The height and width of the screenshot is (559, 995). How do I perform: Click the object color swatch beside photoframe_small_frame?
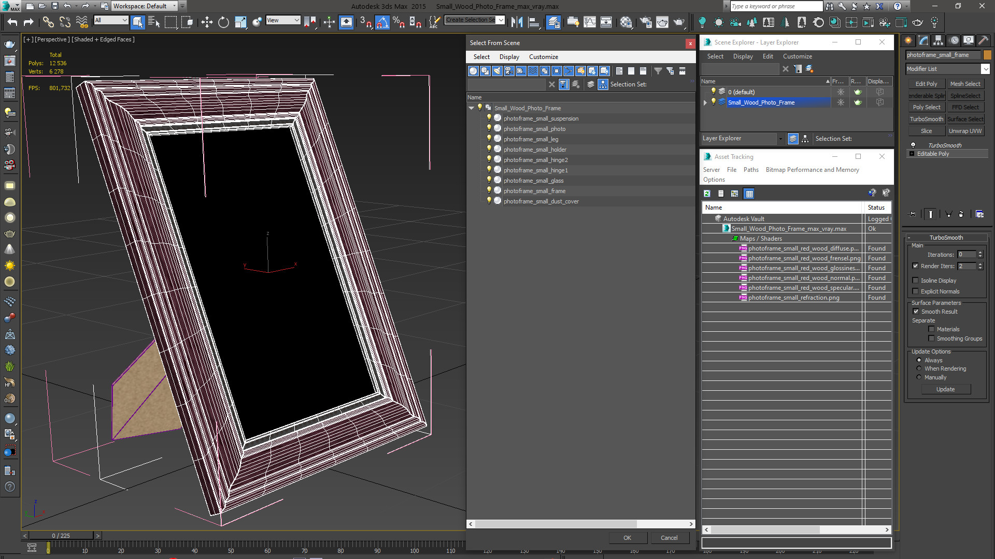[987, 55]
